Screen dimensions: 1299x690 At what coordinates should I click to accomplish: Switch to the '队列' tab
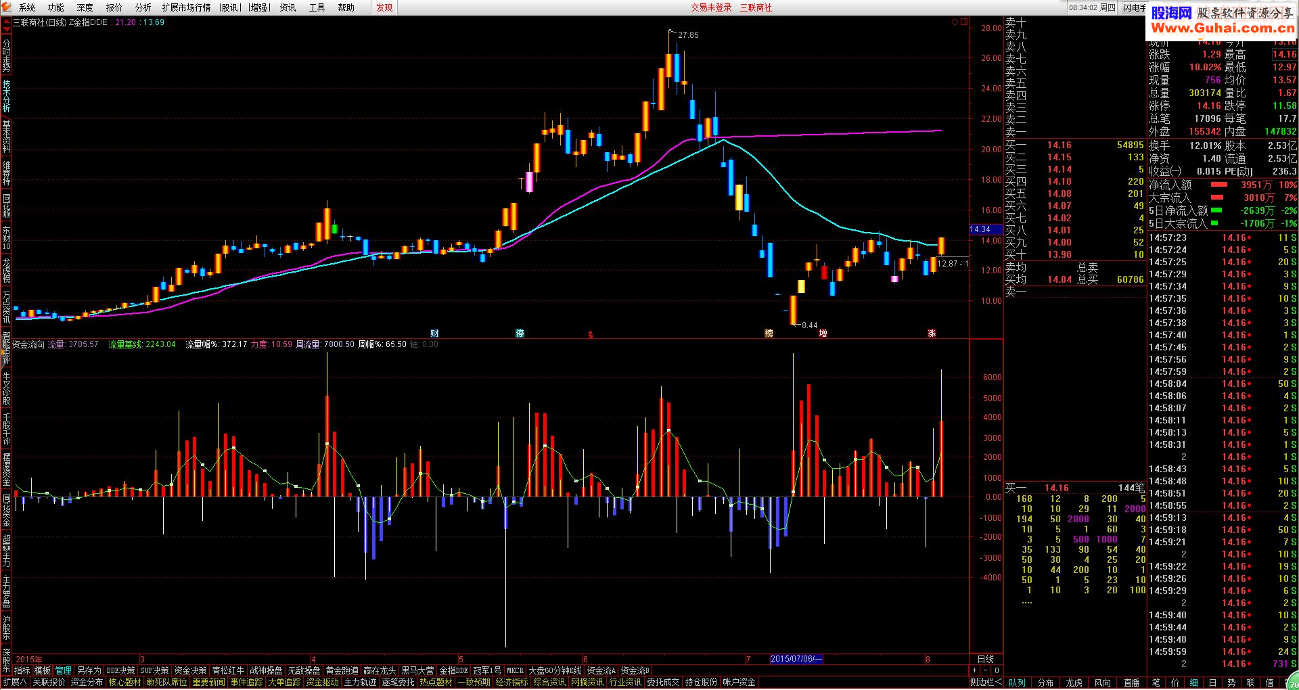[x=1018, y=683]
